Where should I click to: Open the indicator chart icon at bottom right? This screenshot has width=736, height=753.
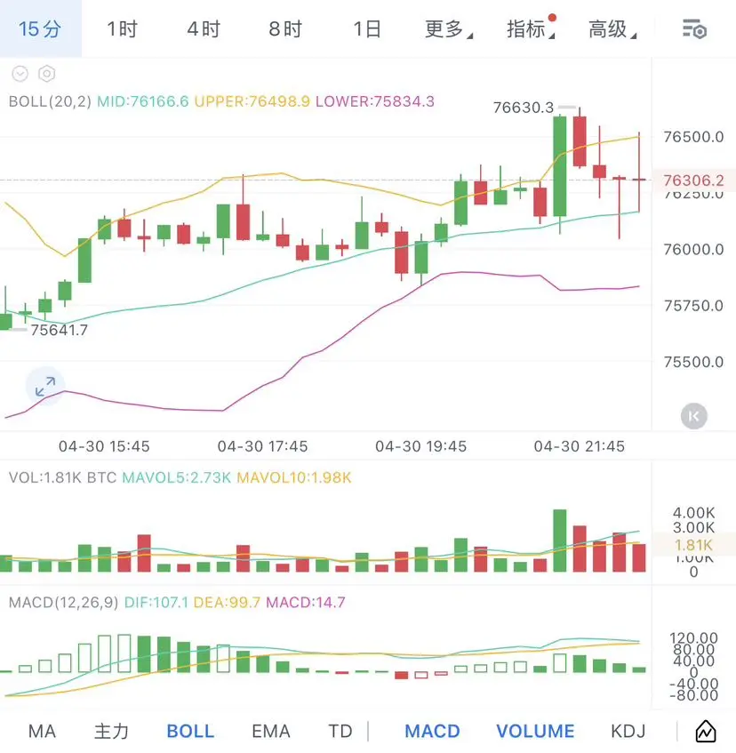click(x=706, y=732)
